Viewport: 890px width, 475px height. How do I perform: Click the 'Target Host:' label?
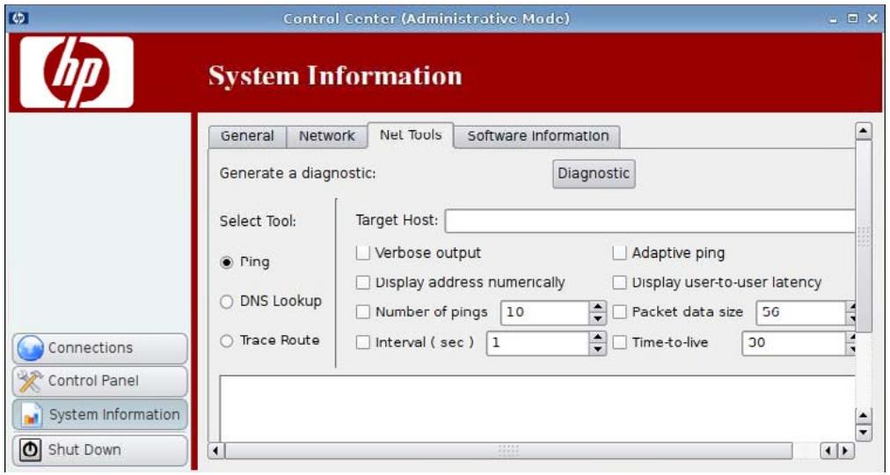(x=397, y=220)
